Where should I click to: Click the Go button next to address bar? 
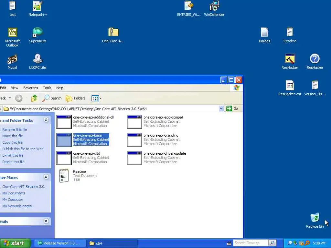232,108
